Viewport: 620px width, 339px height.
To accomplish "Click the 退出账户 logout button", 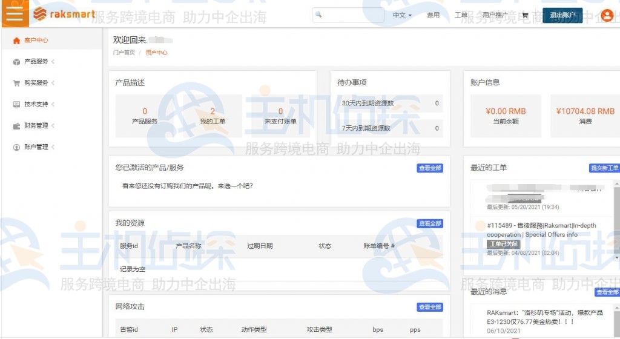I will 562,15.
